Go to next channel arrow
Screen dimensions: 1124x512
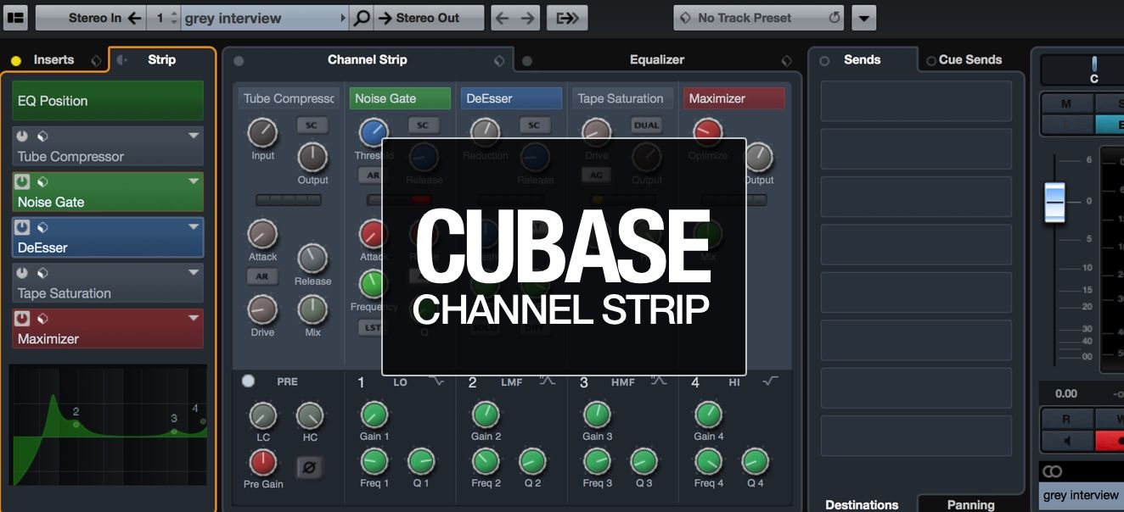pyautogui.click(x=528, y=17)
